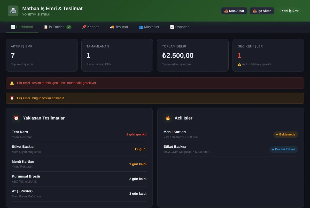This screenshot has width=310, height=208.
Task: Click the printer logo icon in header
Action: click(x=13, y=11)
